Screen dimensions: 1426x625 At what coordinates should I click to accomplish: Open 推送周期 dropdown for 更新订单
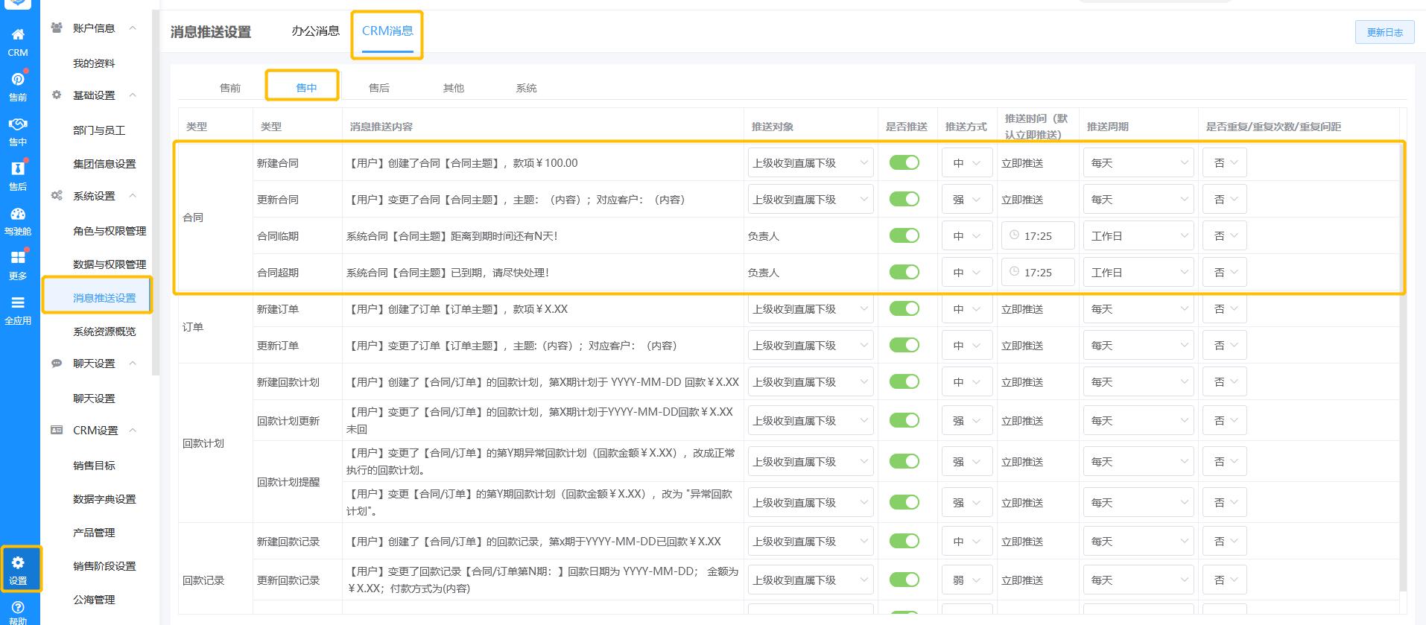coord(1138,345)
